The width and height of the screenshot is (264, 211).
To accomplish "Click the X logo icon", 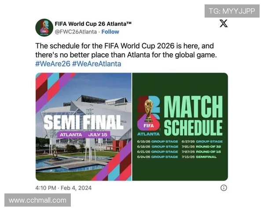I will tap(224, 23).
